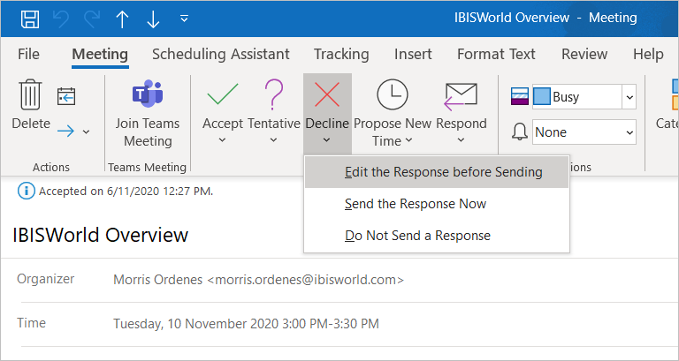
Task: Open the Reminder None dropdown
Action: [x=629, y=132]
